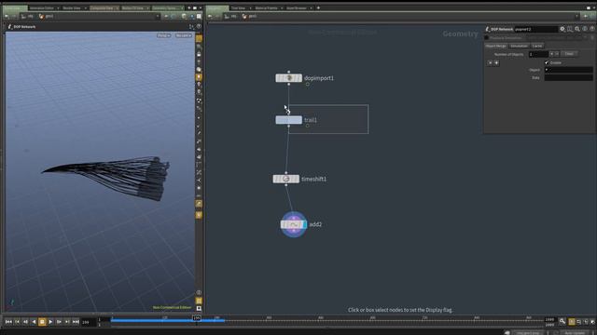Select the trail1 node
Screen dimensions: 597x335
point(288,120)
